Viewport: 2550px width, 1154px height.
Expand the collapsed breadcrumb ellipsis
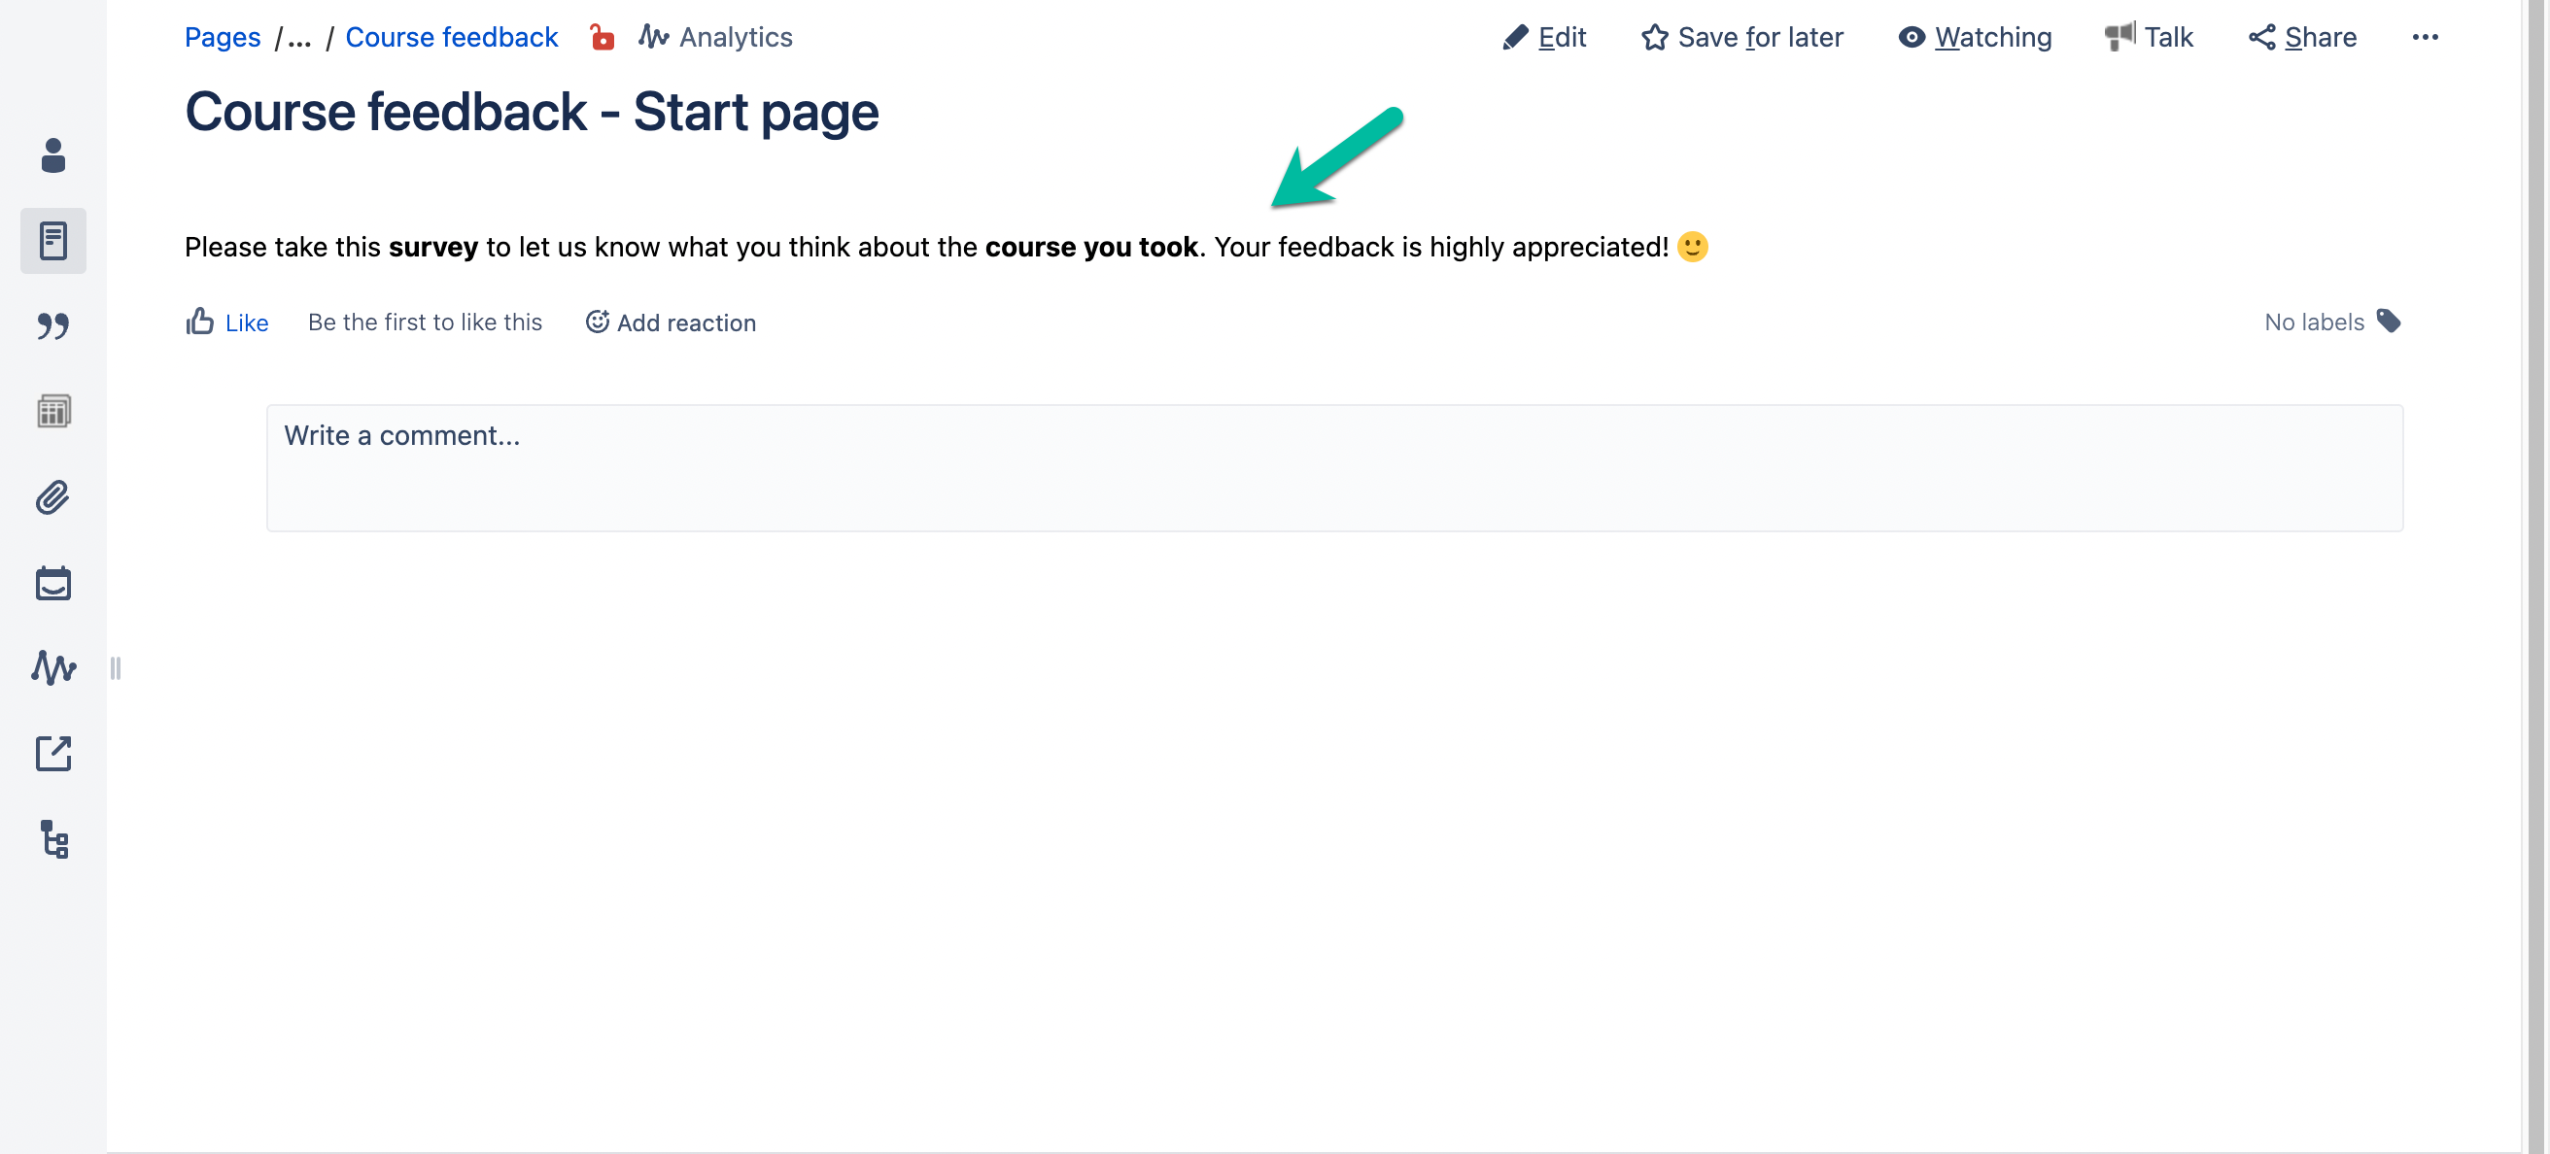coord(299,38)
